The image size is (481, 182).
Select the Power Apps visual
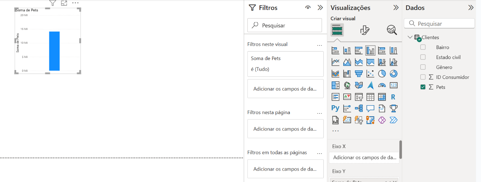pyautogui.click(x=382, y=120)
